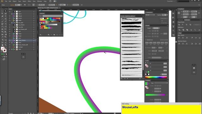Click the Make Mask button

(164, 18)
